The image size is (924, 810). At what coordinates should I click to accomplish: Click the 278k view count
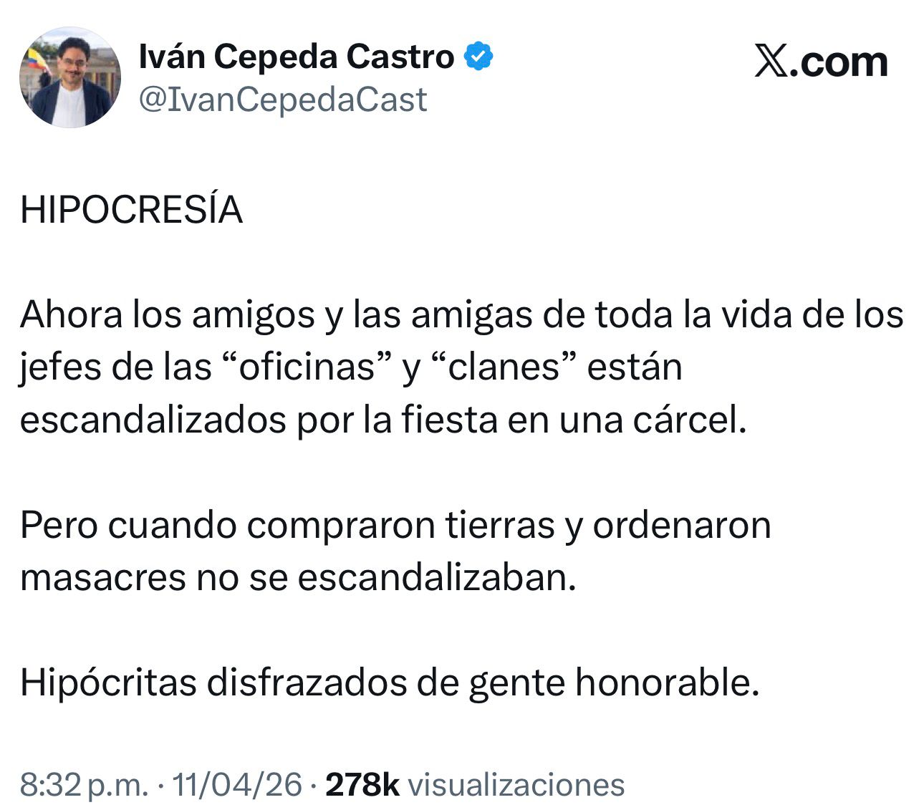[362, 785]
